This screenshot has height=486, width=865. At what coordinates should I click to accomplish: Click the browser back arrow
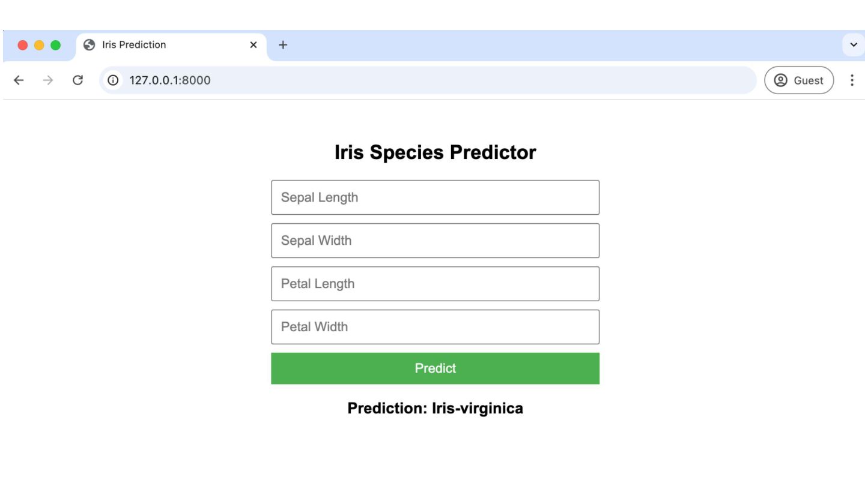[x=19, y=80]
